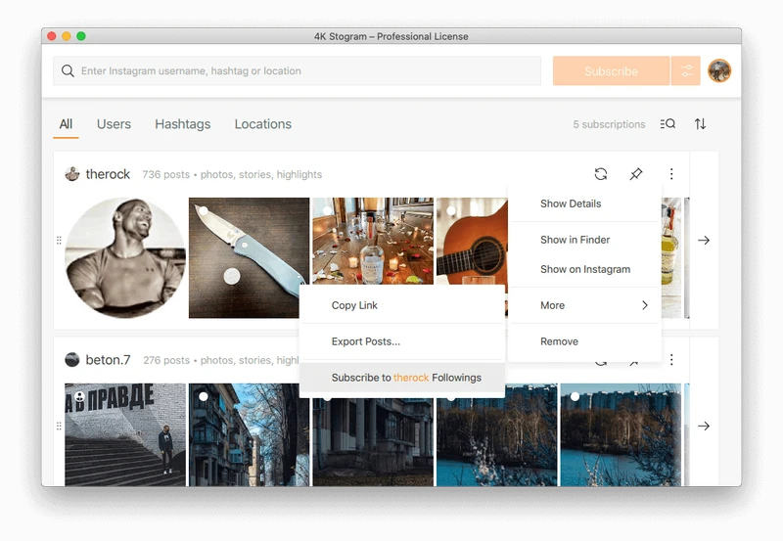The width and height of the screenshot is (783, 541).
Task: Open the search subscriptions list icon
Action: pyautogui.click(x=668, y=124)
